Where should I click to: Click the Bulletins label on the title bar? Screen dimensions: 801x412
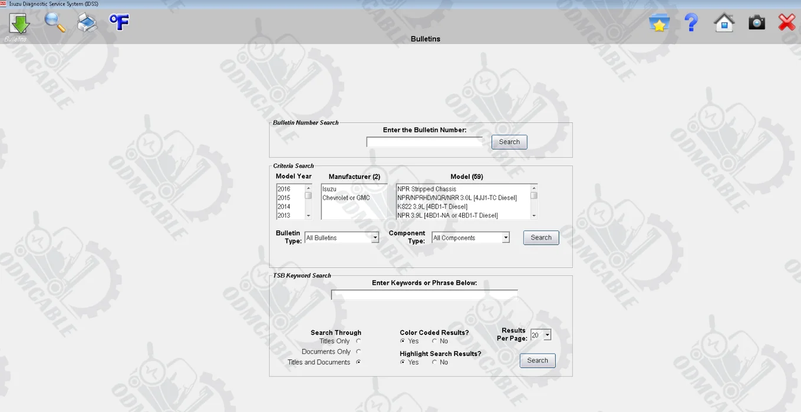tap(426, 39)
